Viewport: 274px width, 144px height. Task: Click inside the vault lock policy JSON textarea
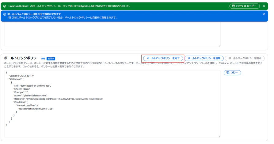point(112,104)
